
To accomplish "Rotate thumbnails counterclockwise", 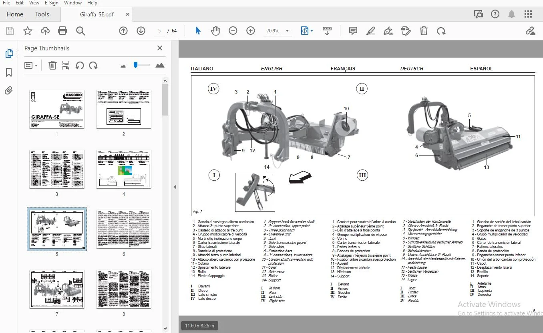I will (80, 65).
